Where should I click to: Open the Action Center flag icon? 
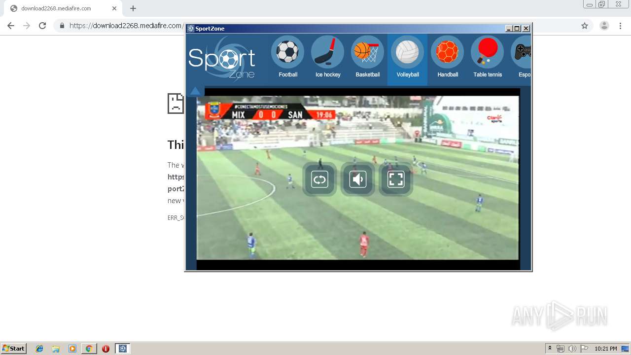(584, 349)
